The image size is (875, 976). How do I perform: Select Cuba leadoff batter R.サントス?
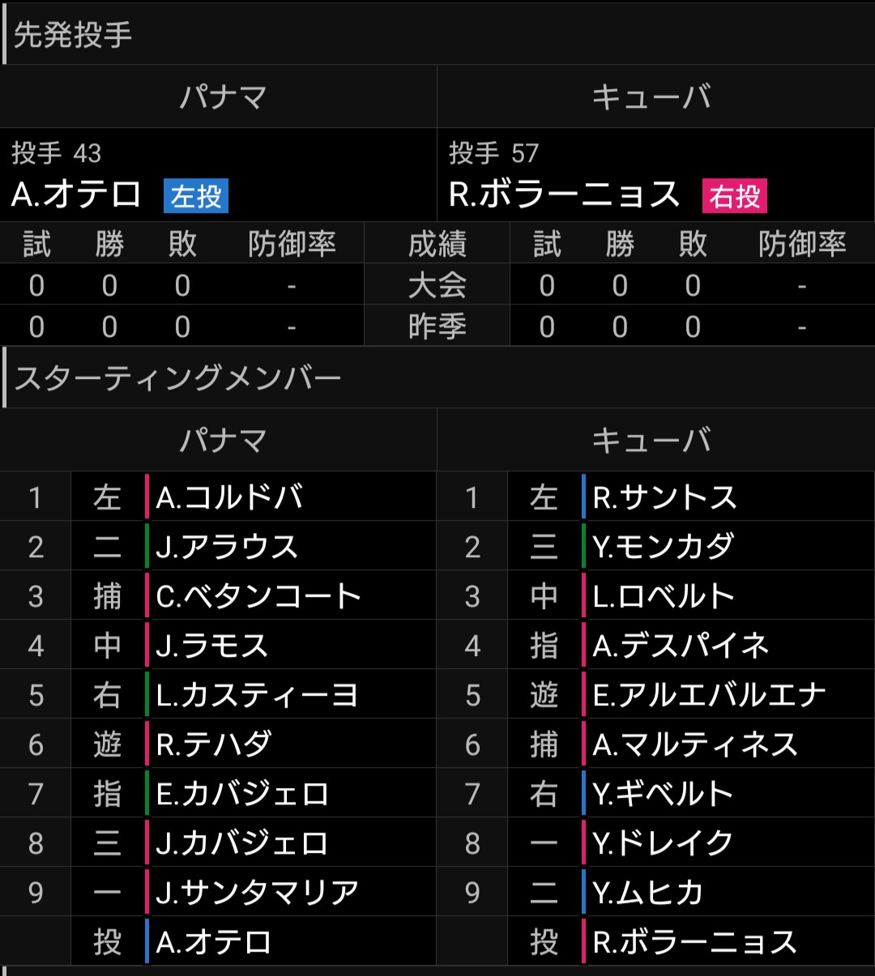coord(664,497)
